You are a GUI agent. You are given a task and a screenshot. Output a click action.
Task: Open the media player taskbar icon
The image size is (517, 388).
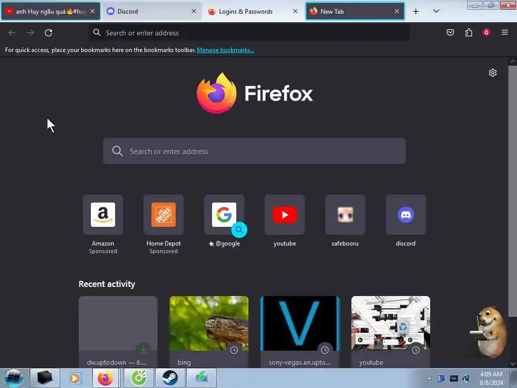(x=75, y=378)
